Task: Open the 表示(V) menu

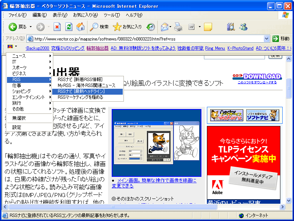Action: click(60, 15)
